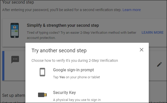This screenshot has width=167, height=103.
Task: Click the smartphone illustration icon
Action: 15,30
